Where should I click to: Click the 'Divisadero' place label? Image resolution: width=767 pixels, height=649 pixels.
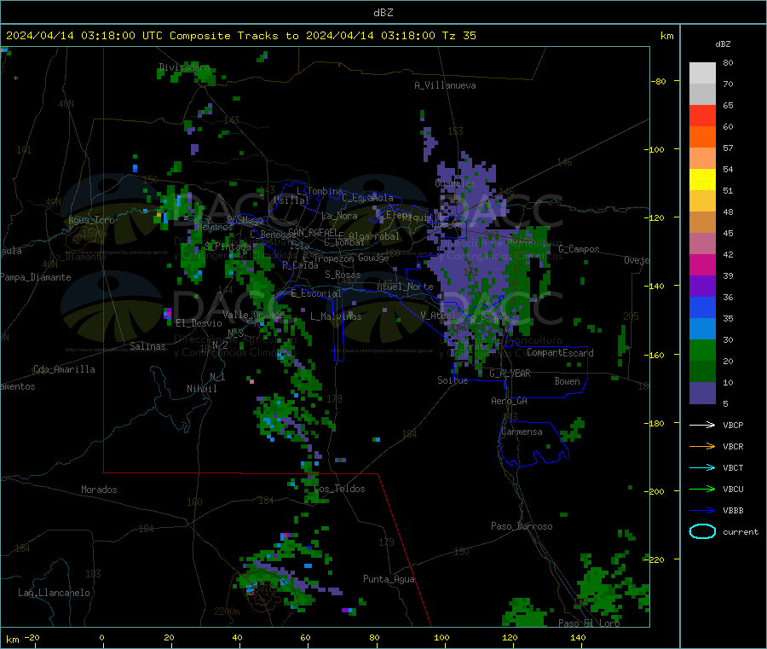pos(184,67)
